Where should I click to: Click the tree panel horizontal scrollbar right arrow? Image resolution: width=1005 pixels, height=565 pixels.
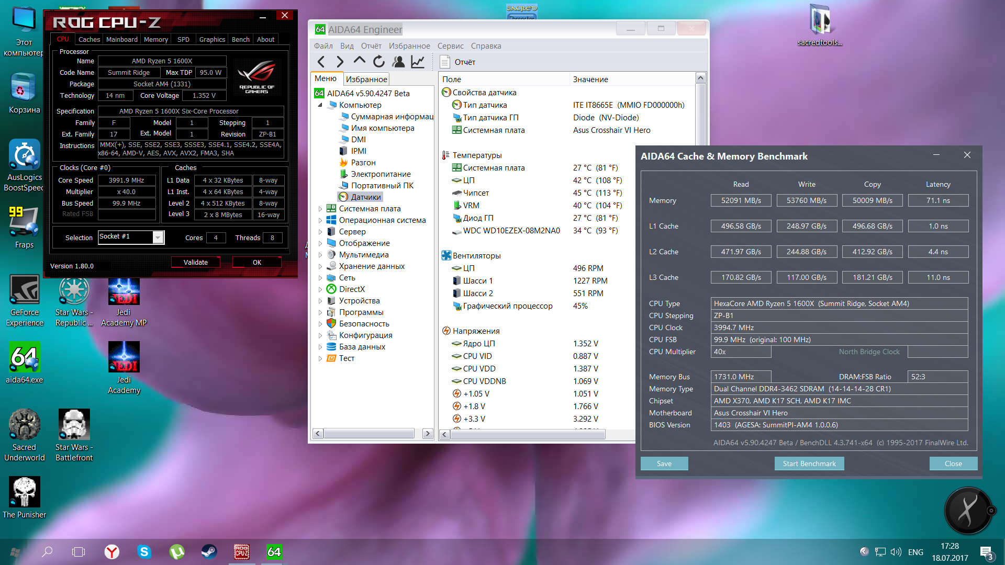[x=428, y=433]
